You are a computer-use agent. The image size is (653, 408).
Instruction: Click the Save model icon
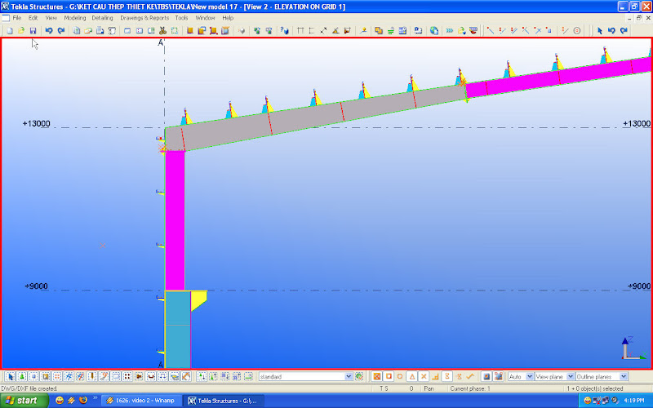[x=33, y=30]
